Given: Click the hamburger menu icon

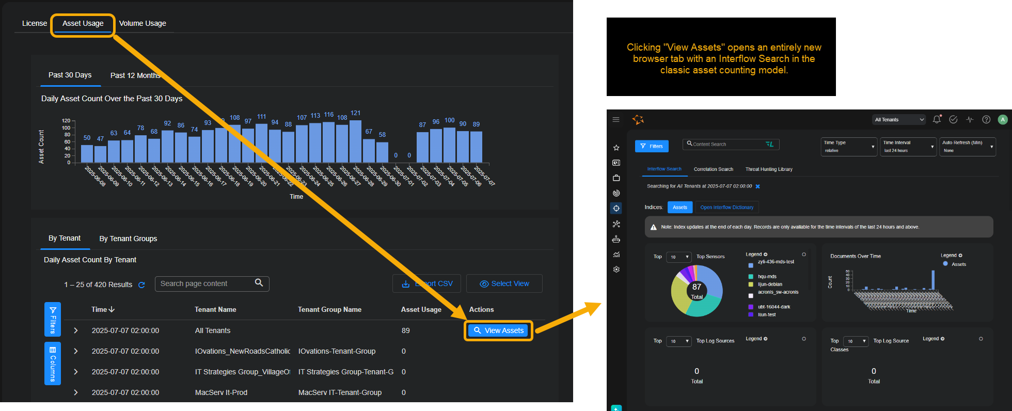Looking at the screenshot, I should (616, 120).
